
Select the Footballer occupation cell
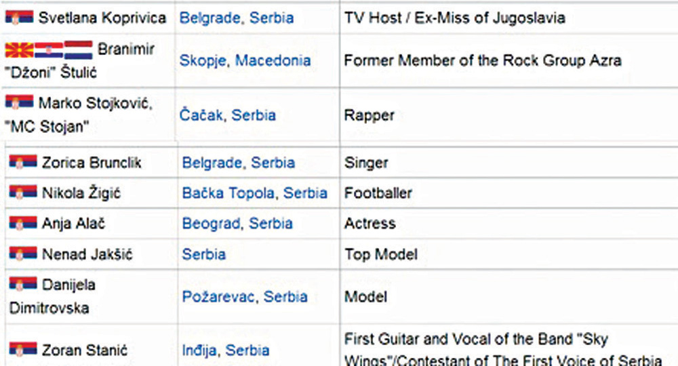(x=378, y=193)
